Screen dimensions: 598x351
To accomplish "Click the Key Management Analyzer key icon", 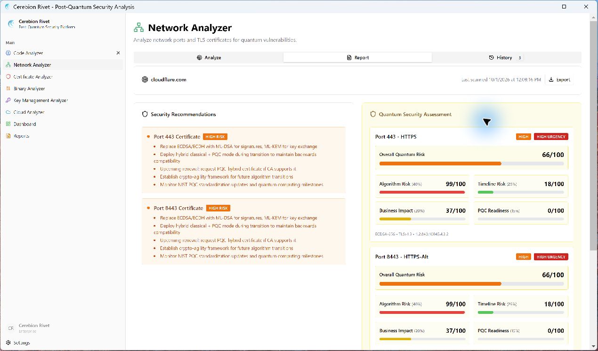I will 8,101.
